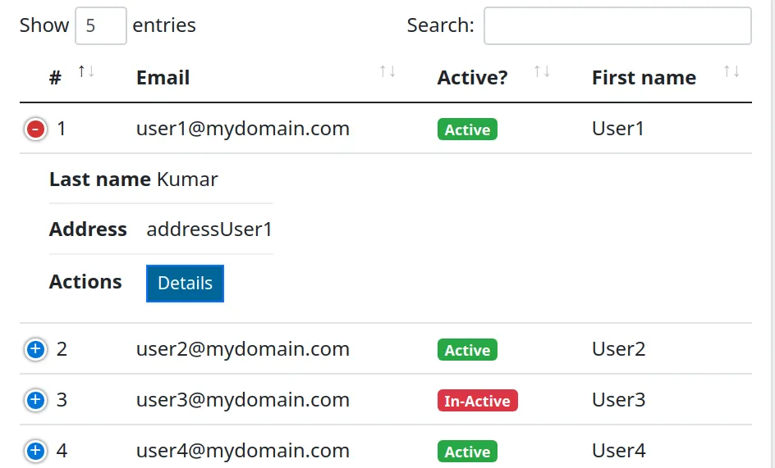This screenshot has width=775, height=468.
Task: Click First name column sort arrows
Action: pyautogui.click(x=731, y=72)
